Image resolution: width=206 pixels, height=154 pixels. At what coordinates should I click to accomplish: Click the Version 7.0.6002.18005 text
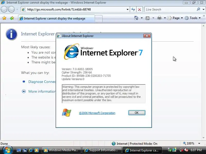(77, 69)
